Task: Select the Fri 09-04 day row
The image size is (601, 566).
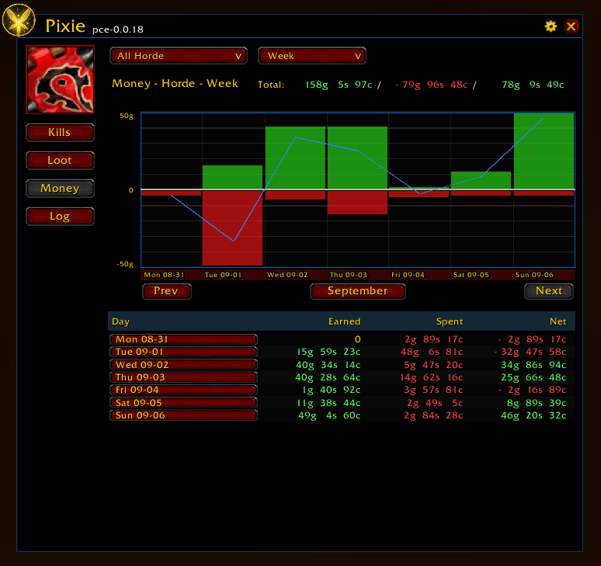Action: coord(183,390)
